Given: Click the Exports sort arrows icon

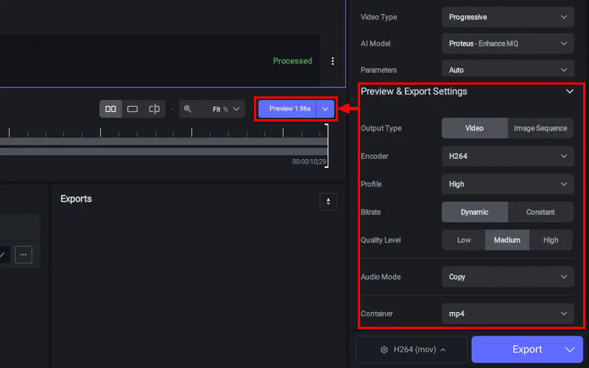Looking at the screenshot, I should pyautogui.click(x=328, y=201).
